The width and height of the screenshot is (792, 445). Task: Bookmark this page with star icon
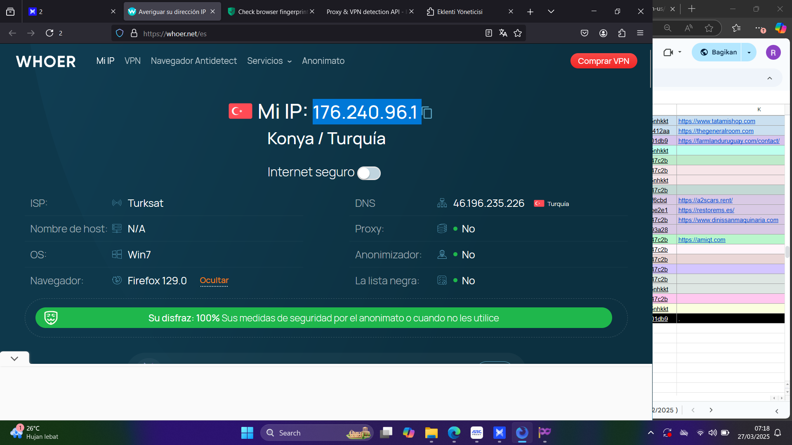(518, 33)
